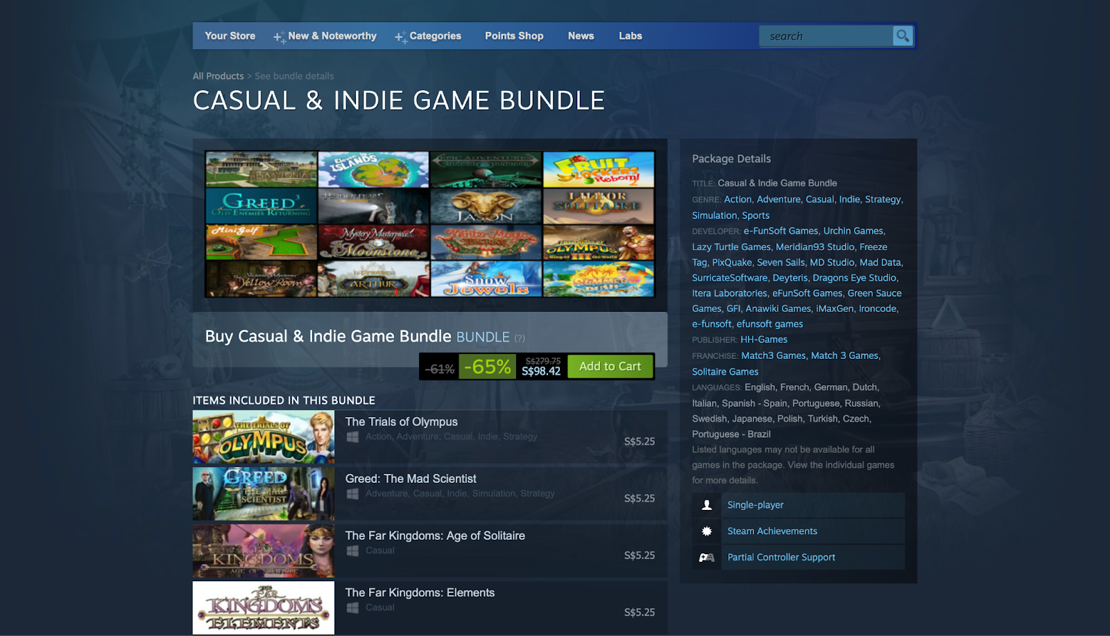This screenshot has height=636, width=1110.
Task: Open the Categories menu
Action: click(435, 36)
